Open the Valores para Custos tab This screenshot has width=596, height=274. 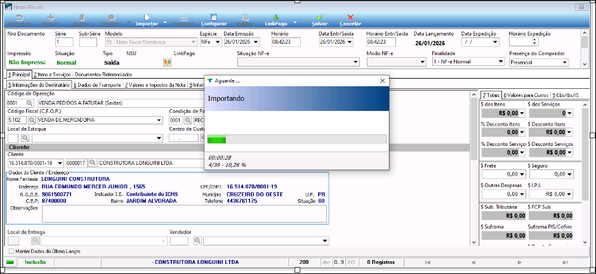526,95
